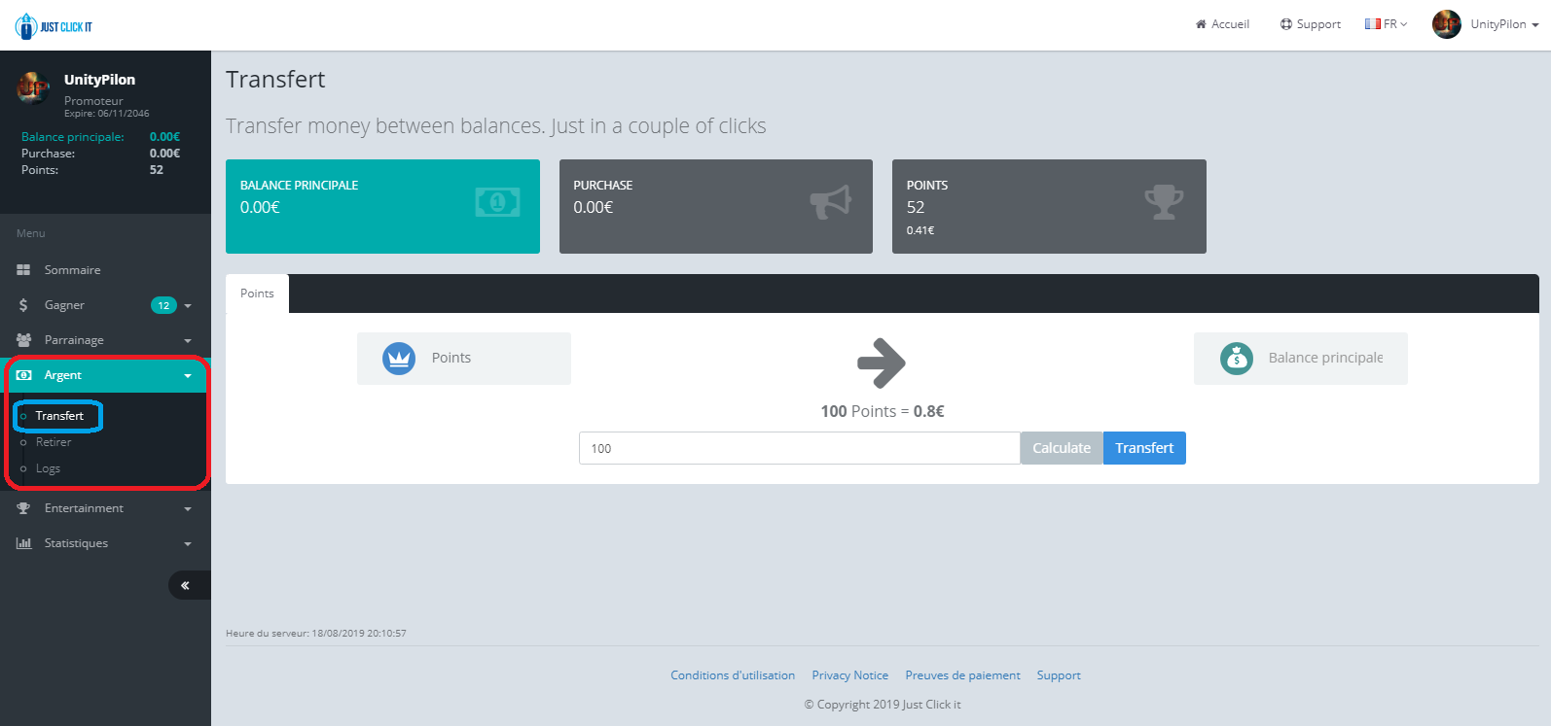Image resolution: width=1551 pixels, height=726 pixels.
Task: Click the megaphone icon in Purchase card
Action: (x=830, y=202)
